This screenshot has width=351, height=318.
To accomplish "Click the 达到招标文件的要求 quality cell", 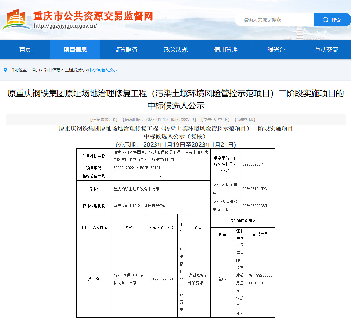I will 198,279.
